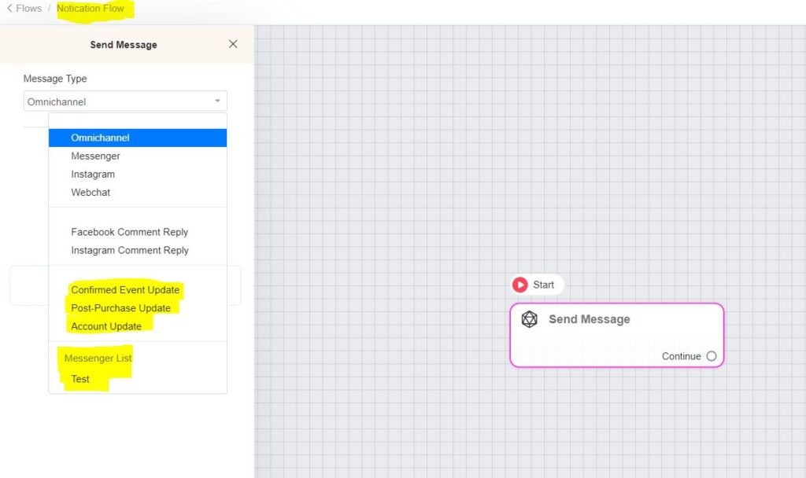Click the Omnichannel combo box field

(125, 101)
